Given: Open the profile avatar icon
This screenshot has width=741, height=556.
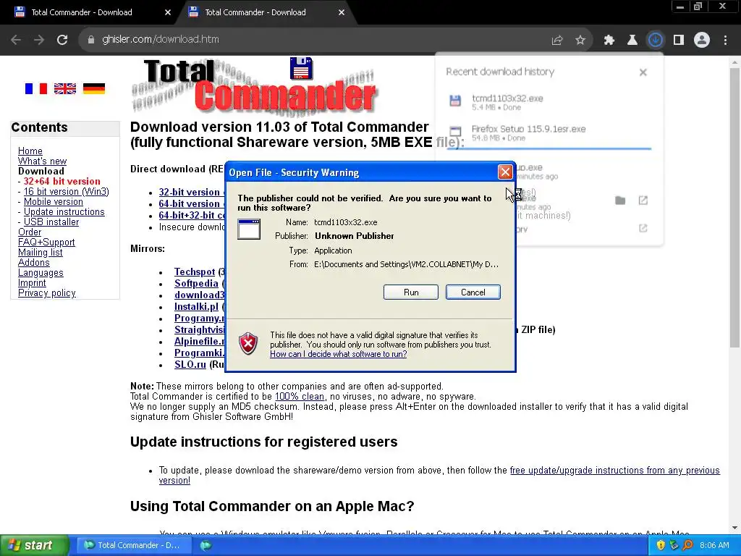Looking at the screenshot, I should [702, 41].
